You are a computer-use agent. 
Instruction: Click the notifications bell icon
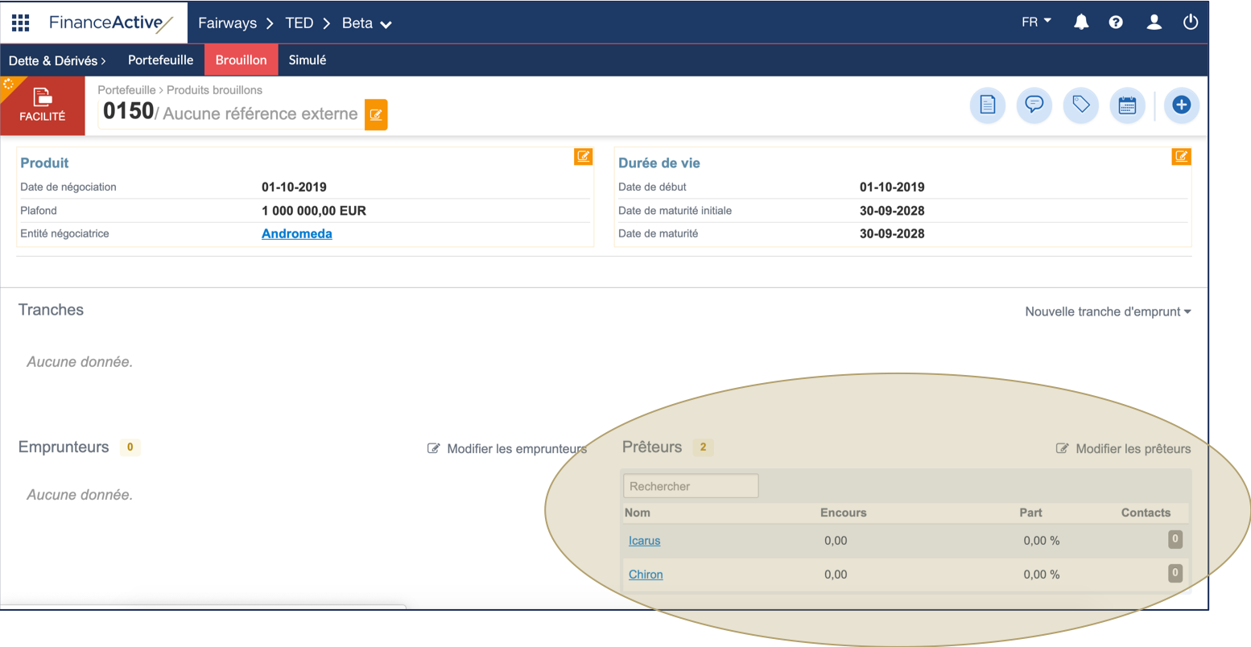(x=1081, y=23)
